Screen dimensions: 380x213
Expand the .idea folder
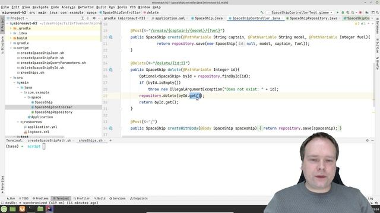[x=11, y=33]
